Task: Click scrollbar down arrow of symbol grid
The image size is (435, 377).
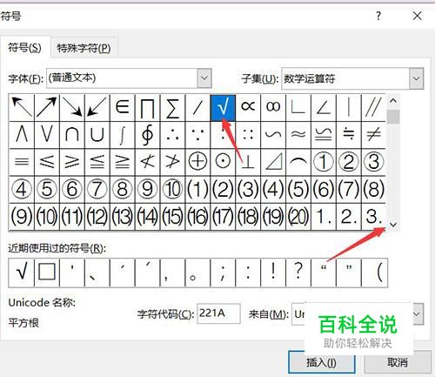Action: 393,225
